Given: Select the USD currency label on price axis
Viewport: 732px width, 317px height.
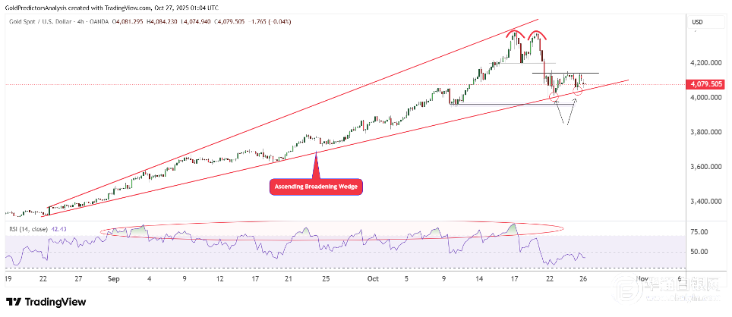Looking at the screenshot, I should click(x=698, y=22).
